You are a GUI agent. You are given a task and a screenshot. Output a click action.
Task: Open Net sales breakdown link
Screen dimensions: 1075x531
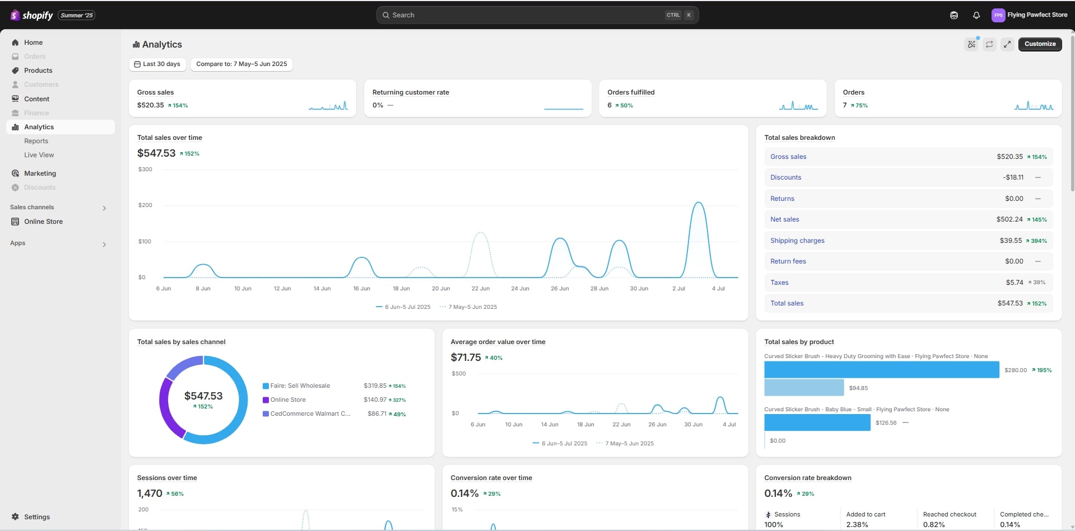pyautogui.click(x=784, y=219)
